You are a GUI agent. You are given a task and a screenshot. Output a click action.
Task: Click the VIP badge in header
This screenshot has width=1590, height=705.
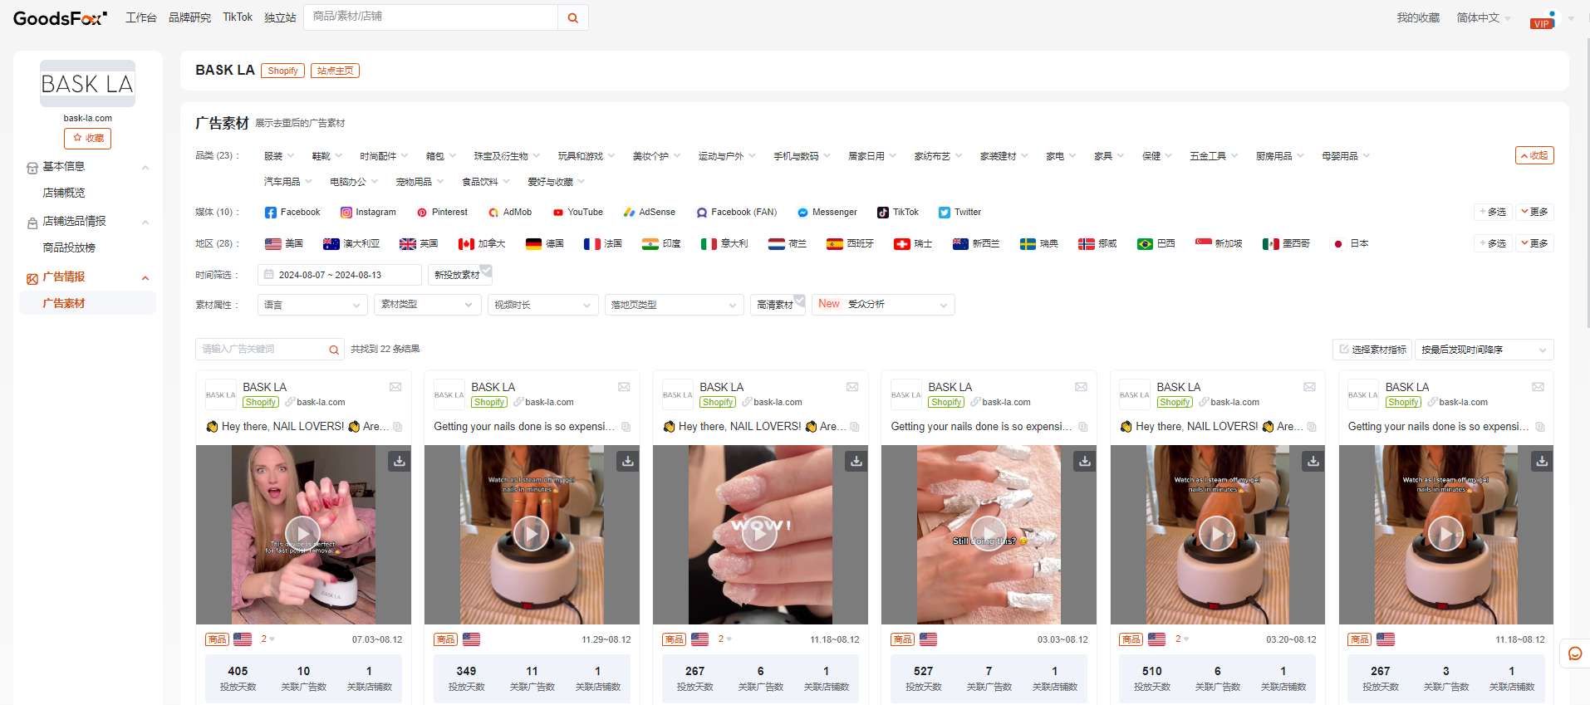(x=1542, y=23)
